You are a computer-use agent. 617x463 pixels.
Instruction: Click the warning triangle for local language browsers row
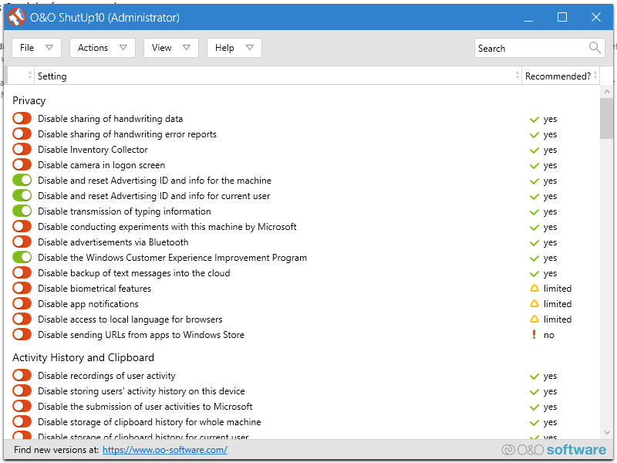tap(534, 319)
